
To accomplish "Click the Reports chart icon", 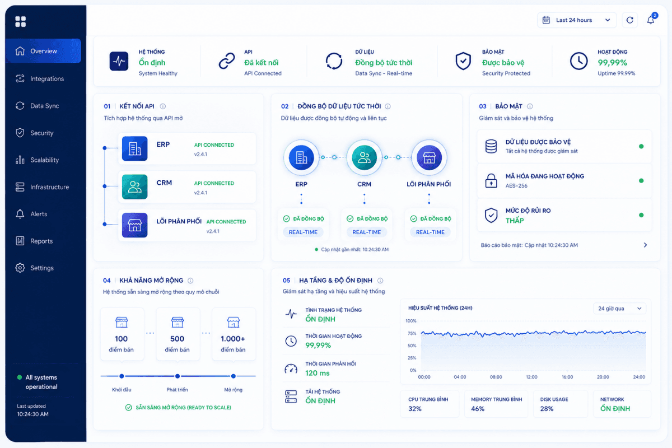I will [20, 241].
